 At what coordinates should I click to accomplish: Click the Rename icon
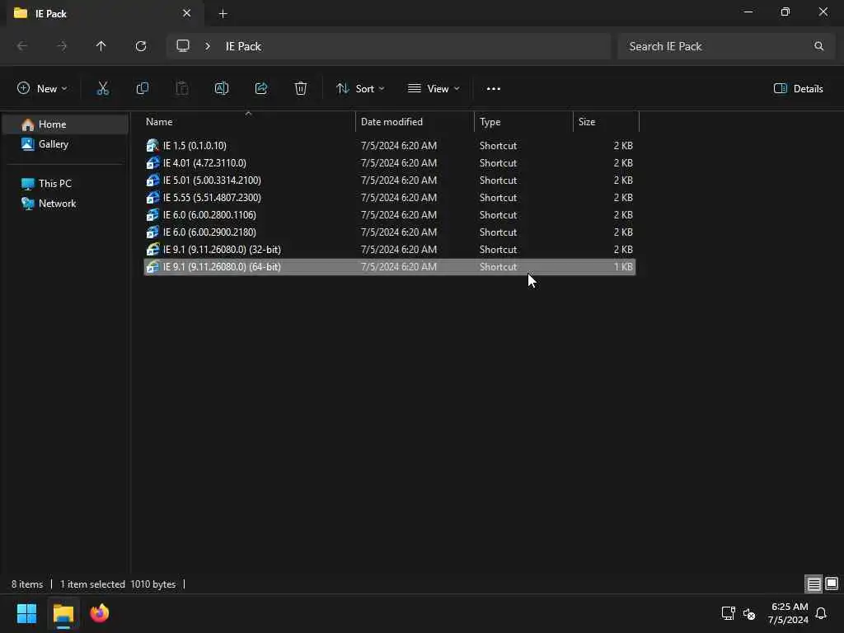(221, 89)
